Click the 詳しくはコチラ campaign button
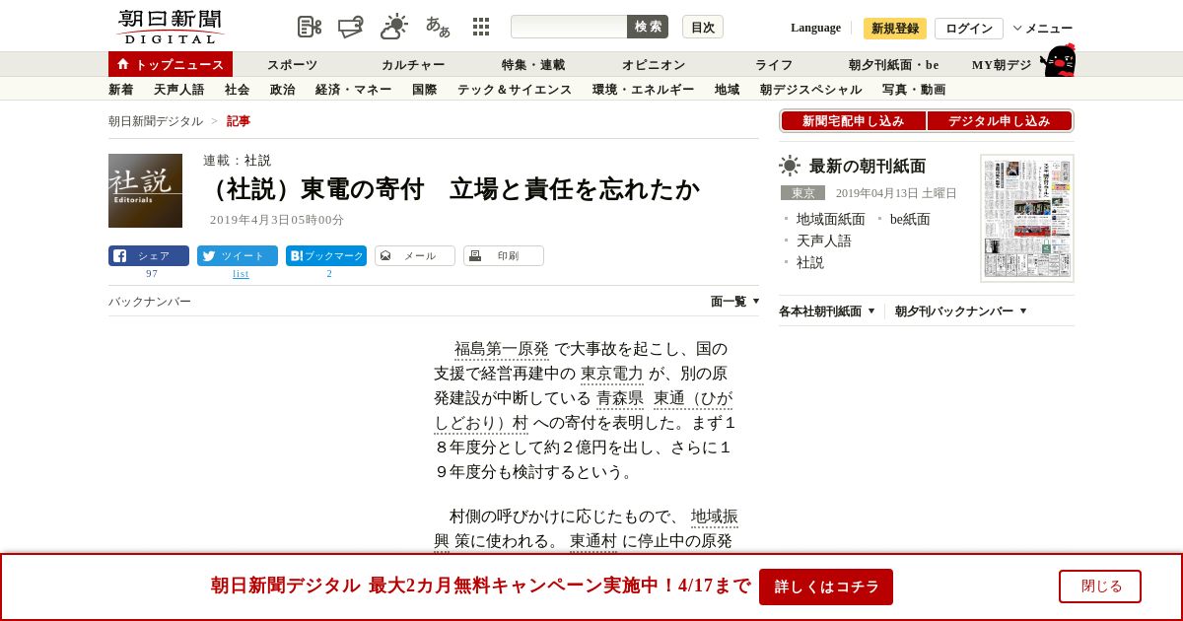 pyautogui.click(x=826, y=586)
